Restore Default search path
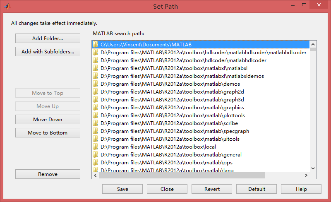 pos(257,189)
